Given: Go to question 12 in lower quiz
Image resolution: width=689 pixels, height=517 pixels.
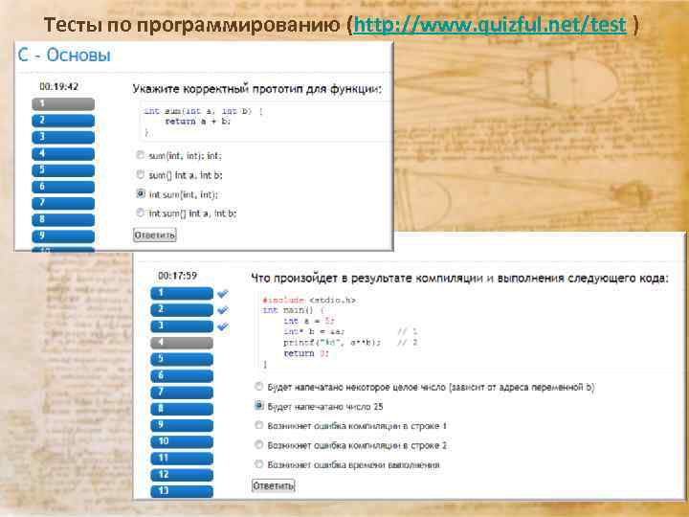Looking at the screenshot, I should [x=182, y=475].
